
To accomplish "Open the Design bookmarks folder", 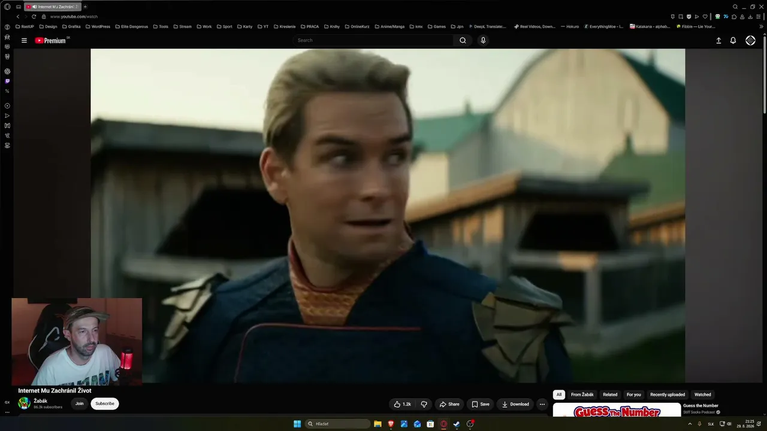I will point(48,26).
